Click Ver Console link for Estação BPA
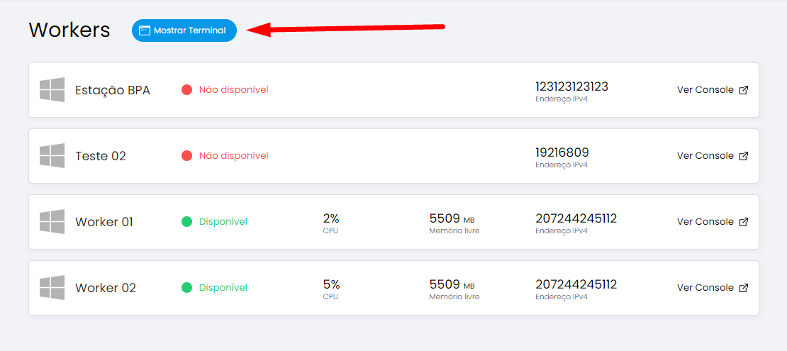Screen dimensions: 787x351 coord(705,90)
